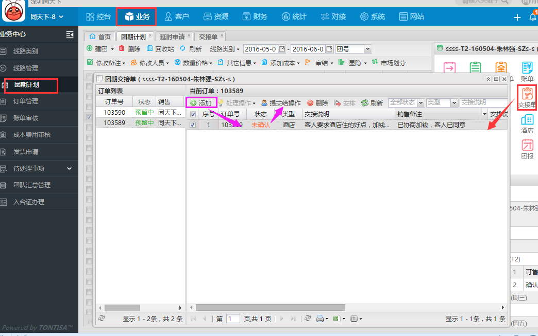Viewport: 538px width, 336px height.
Task: Open the 全部状态 filter combo box
Action: click(421, 103)
